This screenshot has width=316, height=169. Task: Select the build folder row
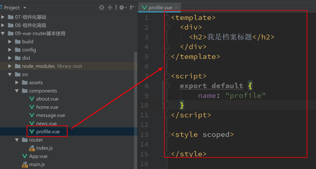coord(68,41)
